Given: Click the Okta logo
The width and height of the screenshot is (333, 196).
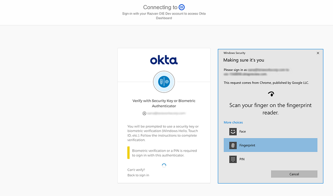Looking at the screenshot, I should coord(164,60).
